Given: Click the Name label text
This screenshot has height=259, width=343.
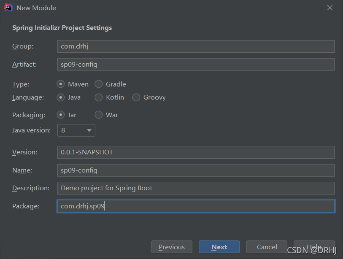Looking at the screenshot, I should [x=22, y=170].
